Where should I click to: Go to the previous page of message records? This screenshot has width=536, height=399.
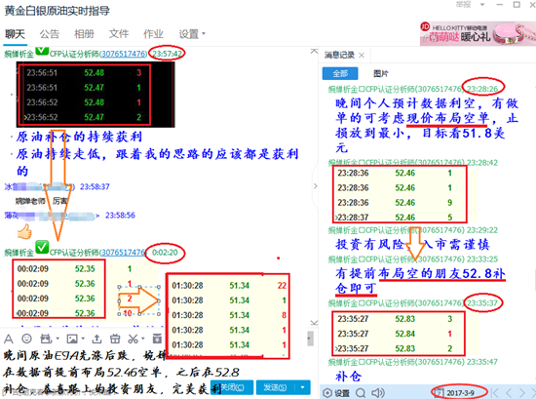pyautogui.click(x=509, y=393)
